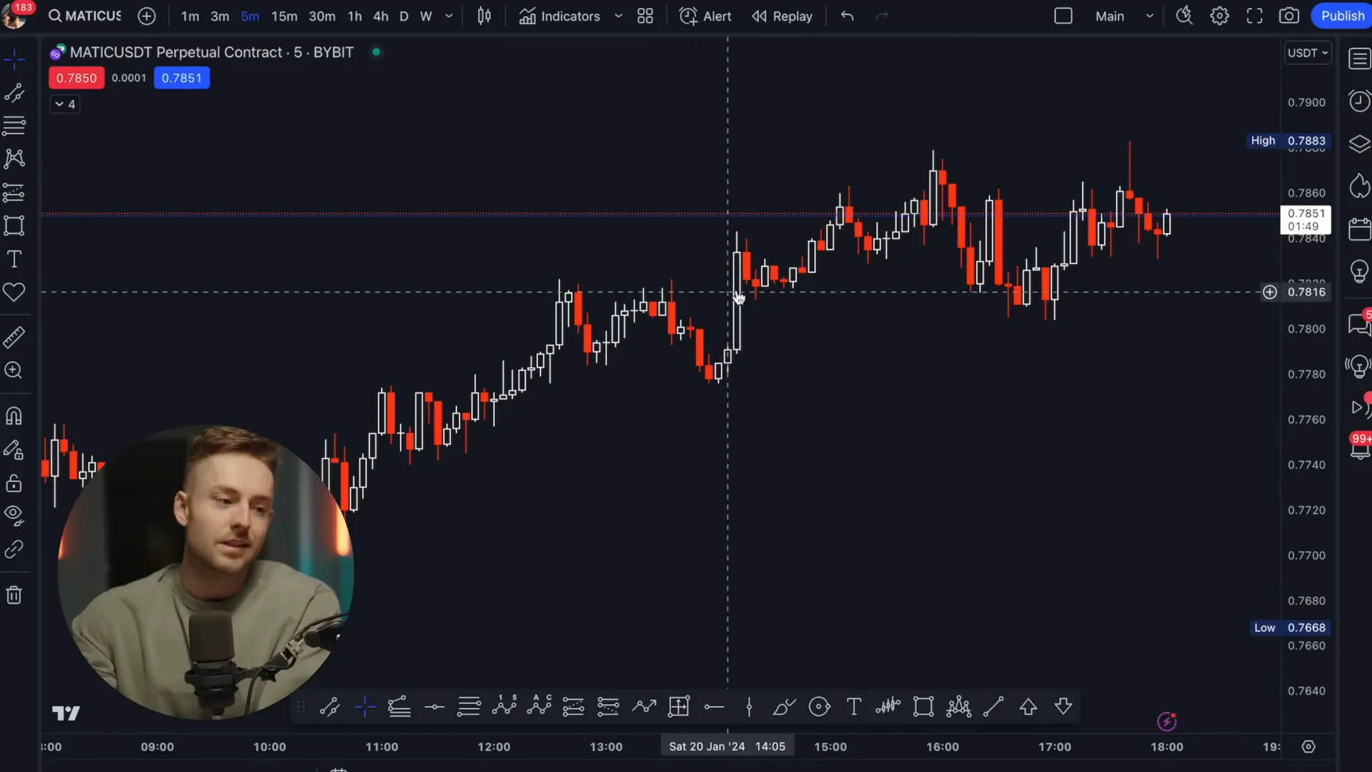This screenshot has height=772, width=1372.
Task: Open the alerts clock panel on right sidebar
Action: (1358, 101)
